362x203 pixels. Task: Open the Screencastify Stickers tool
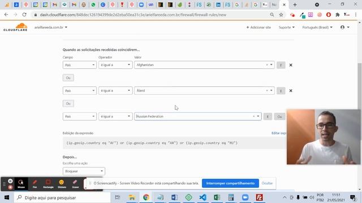point(62,184)
